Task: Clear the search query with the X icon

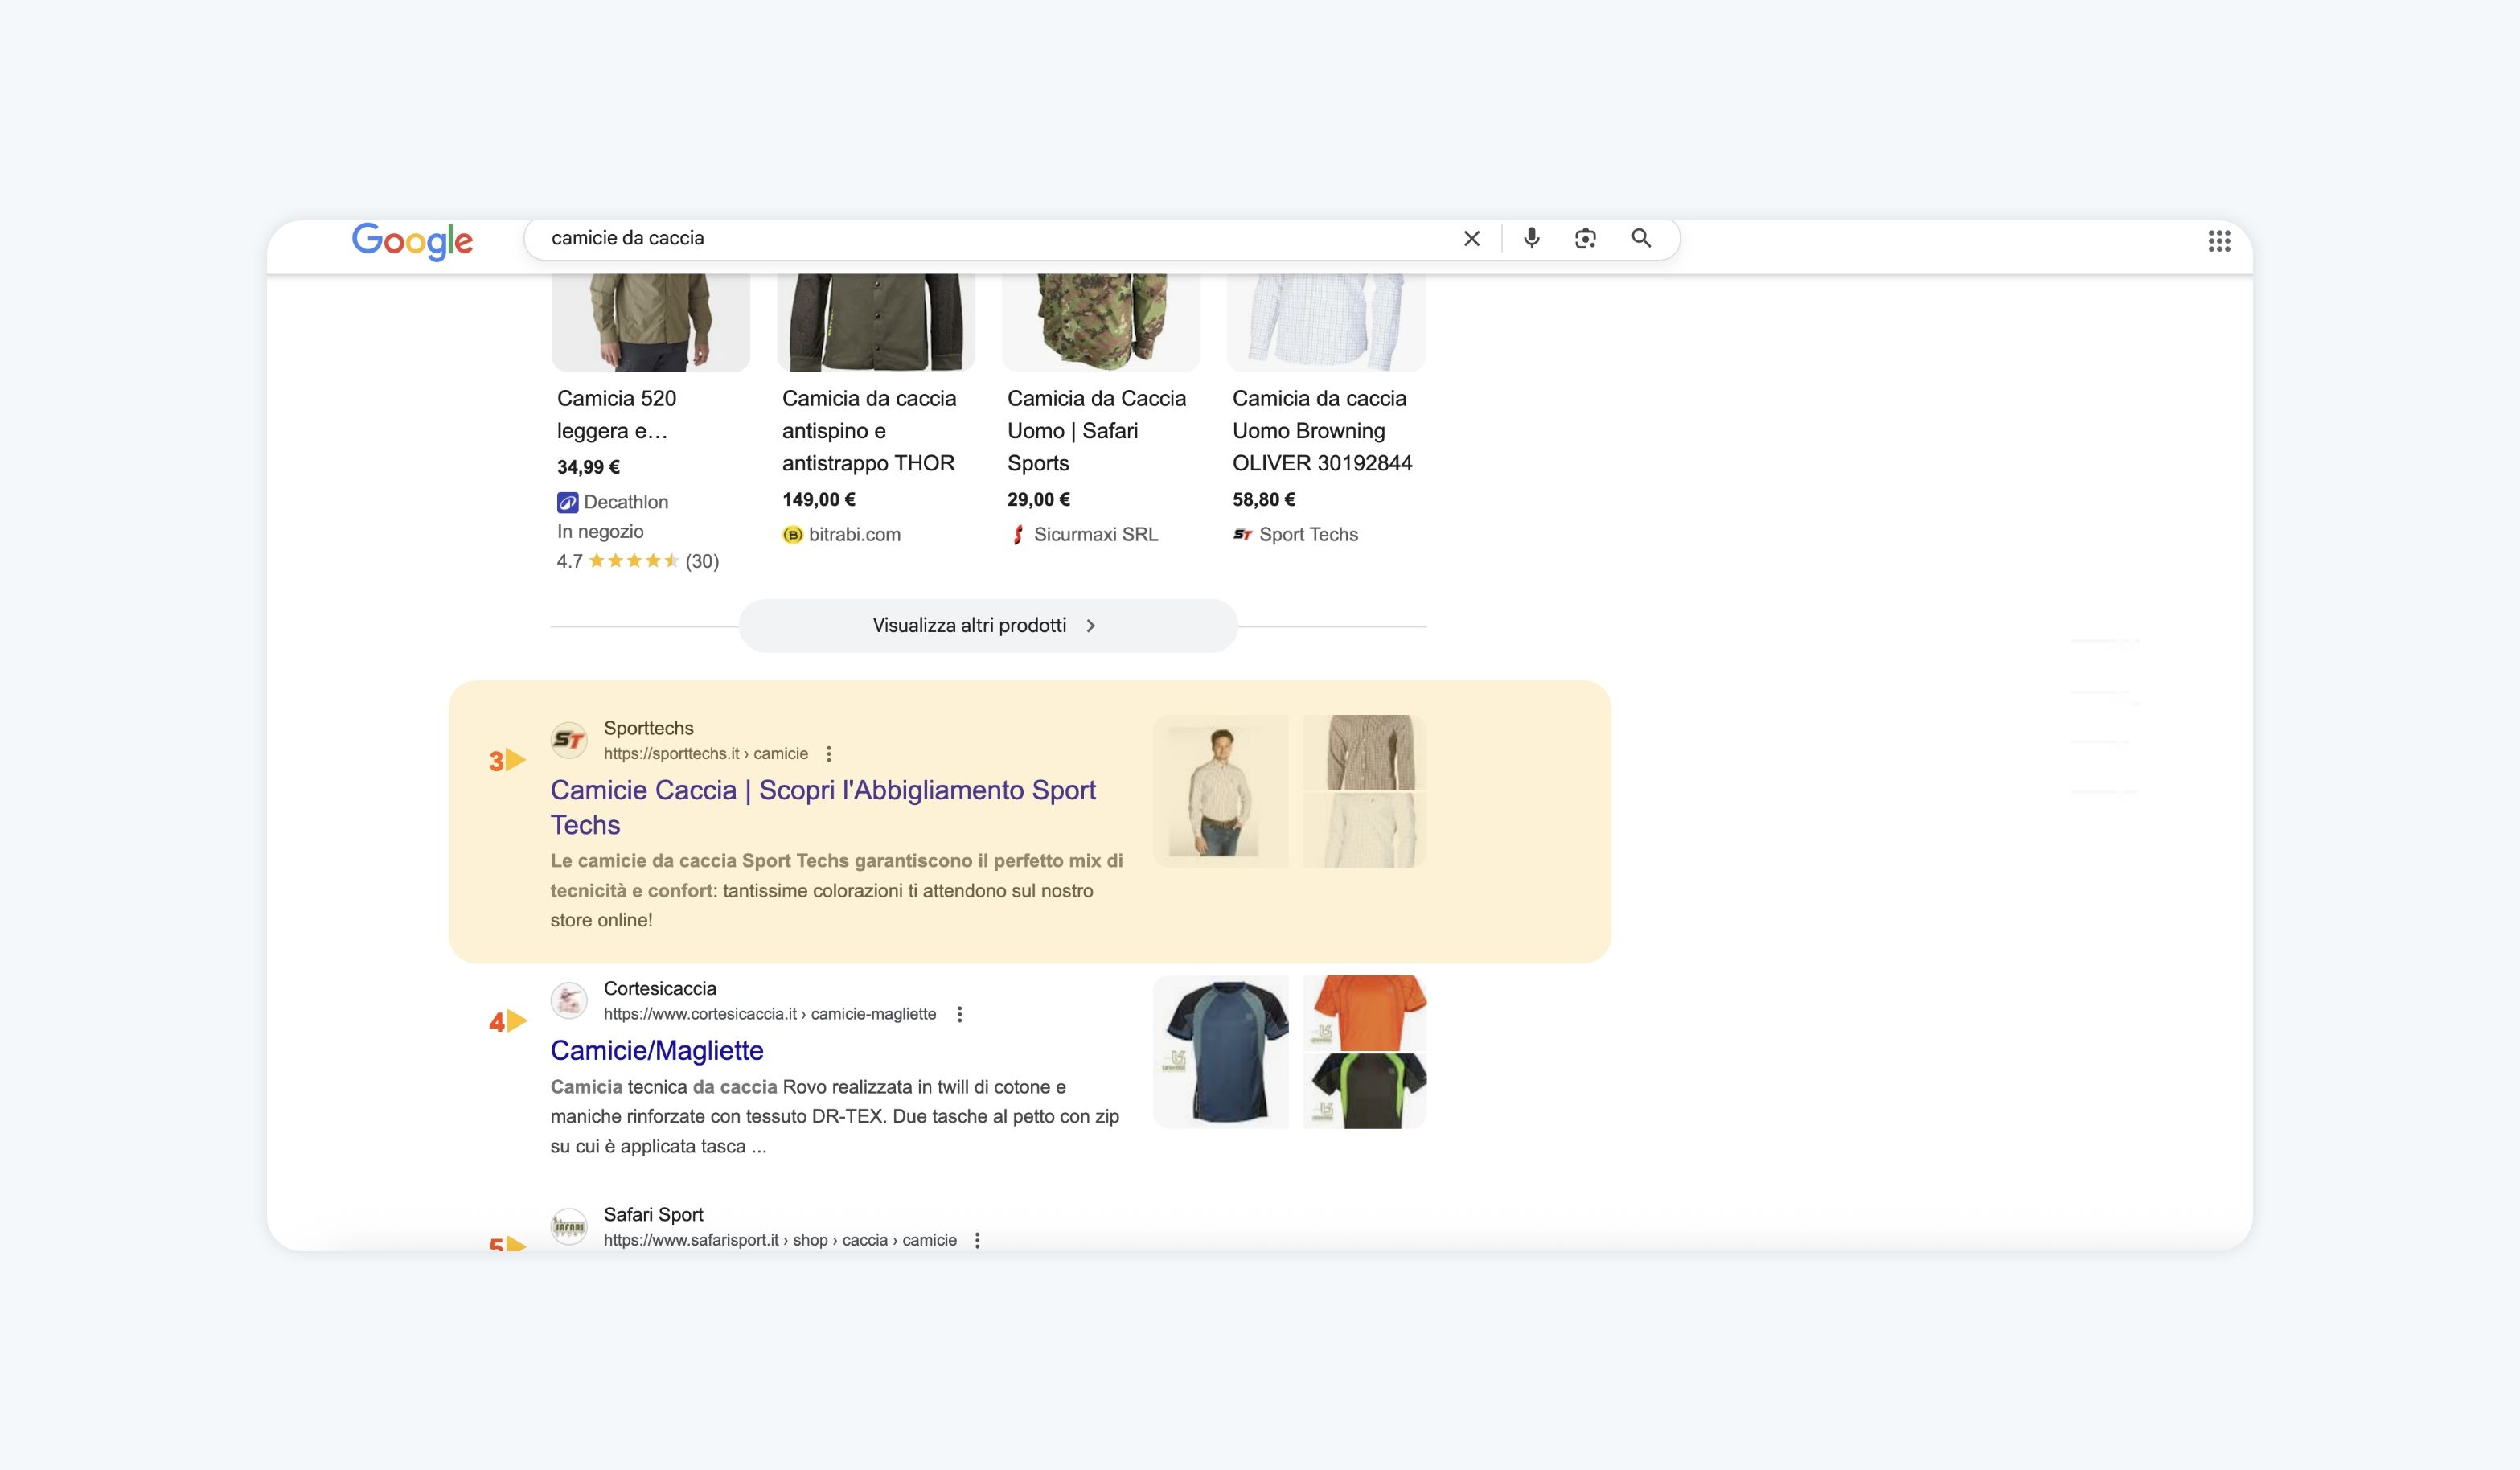Action: (x=1472, y=239)
